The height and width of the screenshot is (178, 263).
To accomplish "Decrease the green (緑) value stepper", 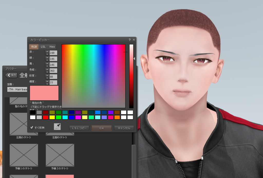I will (x=47, y=60).
